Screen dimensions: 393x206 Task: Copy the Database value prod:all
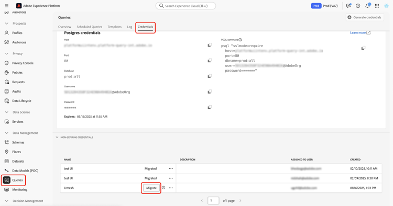coord(210,76)
